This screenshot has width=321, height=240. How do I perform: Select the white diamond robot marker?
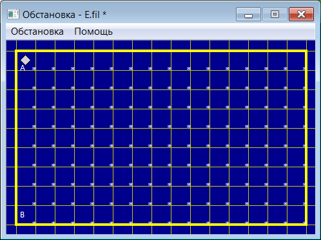[x=25, y=60]
